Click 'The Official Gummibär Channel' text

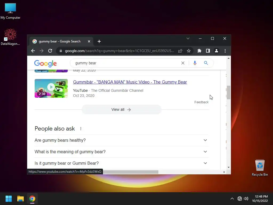point(117,90)
